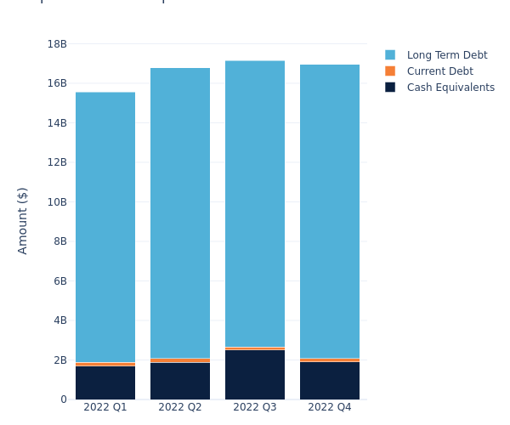Click the Amount ($) y-axis title
This screenshot has height=425, width=510.
pyautogui.click(x=23, y=220)
